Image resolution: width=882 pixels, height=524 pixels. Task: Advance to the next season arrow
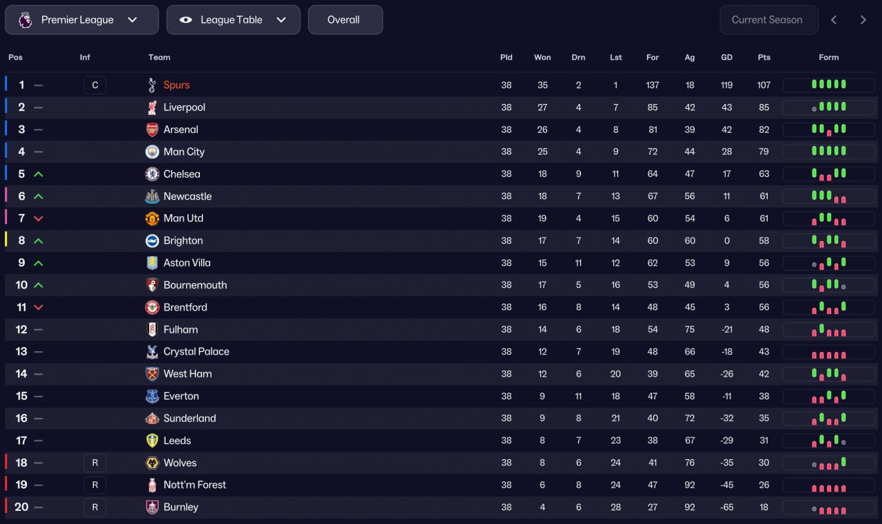tap(863, 20)
